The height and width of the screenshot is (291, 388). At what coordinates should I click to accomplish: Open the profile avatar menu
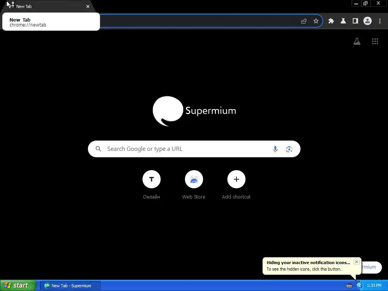click(368, 21)
